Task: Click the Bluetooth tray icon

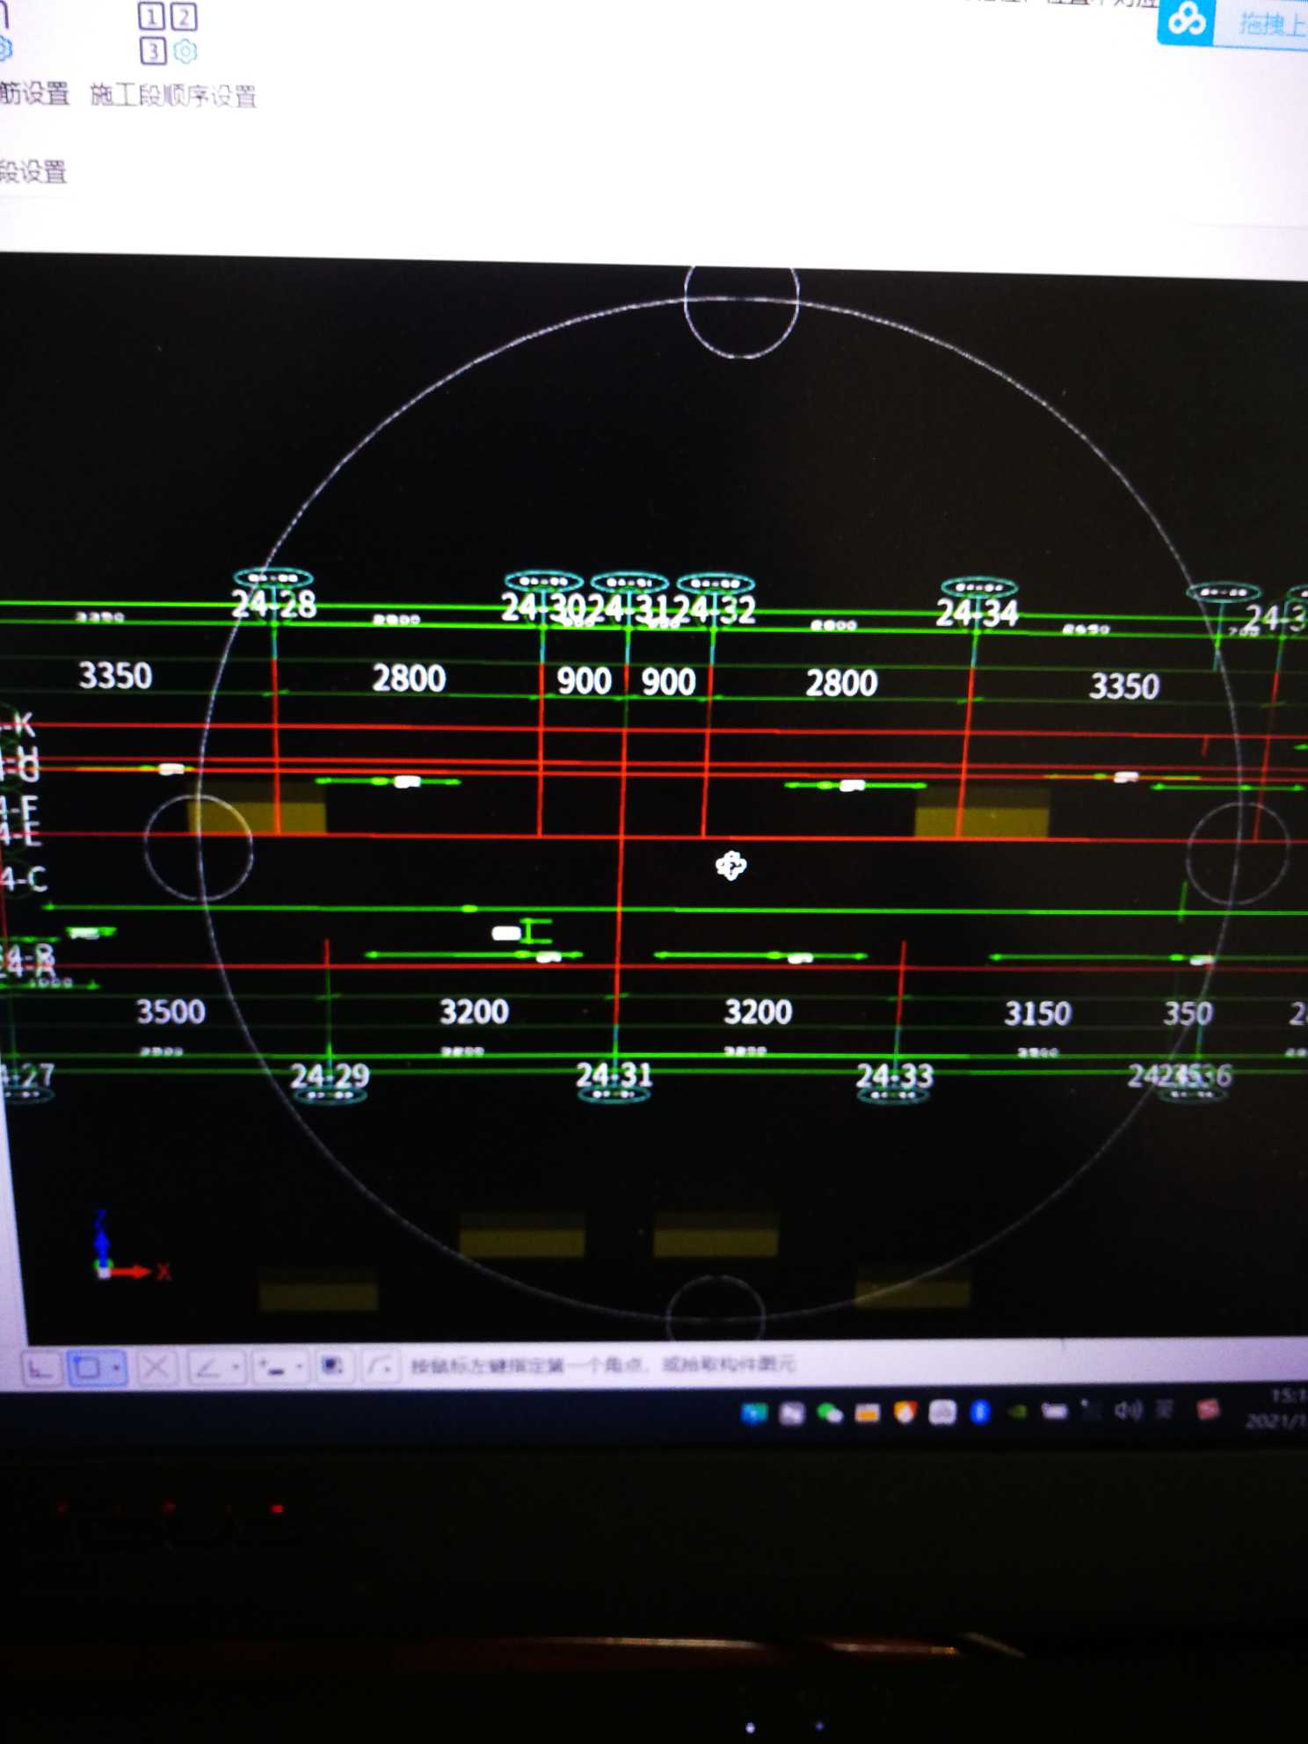Action: (x=980, y=1412)
